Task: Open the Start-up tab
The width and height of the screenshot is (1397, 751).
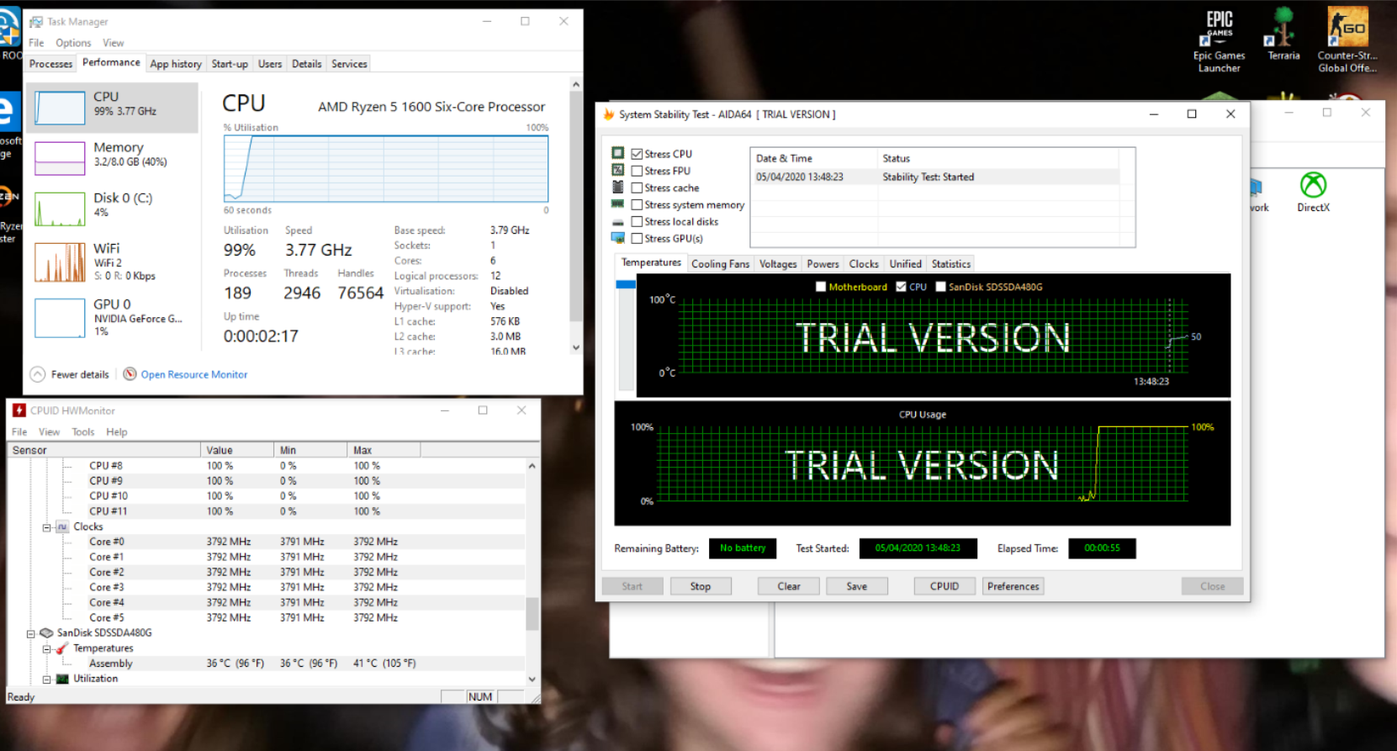Action: coord(230,64)
